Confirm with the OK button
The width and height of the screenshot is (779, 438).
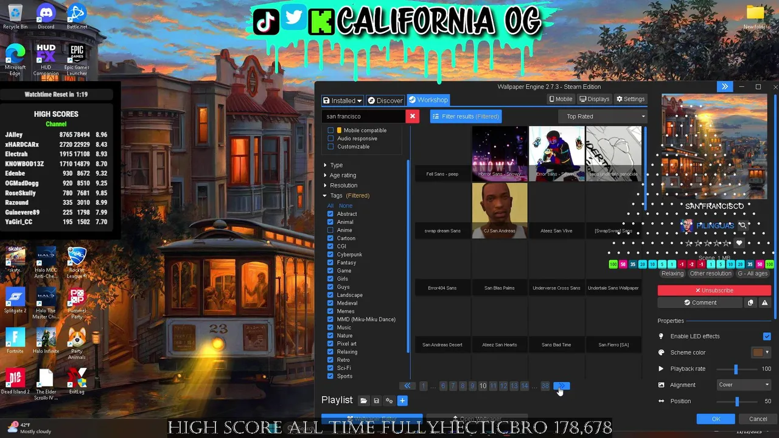716,419
